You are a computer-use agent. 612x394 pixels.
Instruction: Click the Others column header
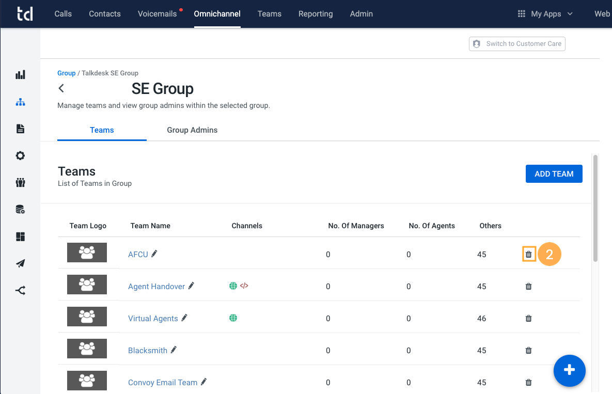pos(490,226)
